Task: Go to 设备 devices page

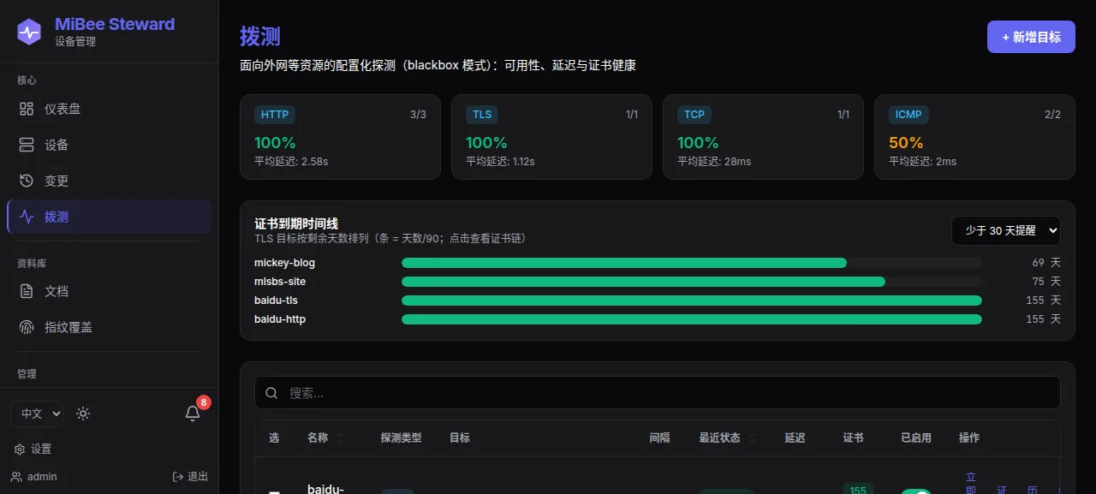Action: click(109, 145)
